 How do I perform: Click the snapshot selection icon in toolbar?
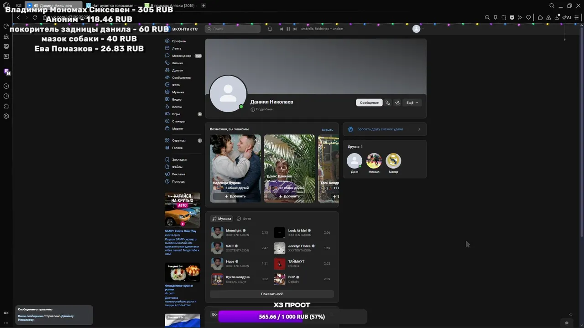click(x=504, y=17)
